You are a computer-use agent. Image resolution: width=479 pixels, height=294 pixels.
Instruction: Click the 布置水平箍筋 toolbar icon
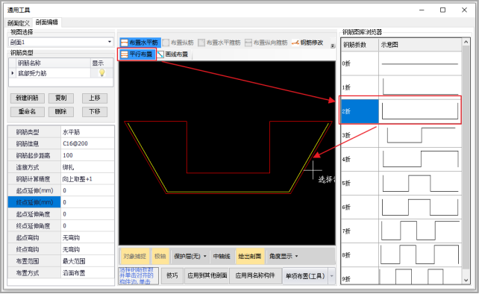click(201, 43)
